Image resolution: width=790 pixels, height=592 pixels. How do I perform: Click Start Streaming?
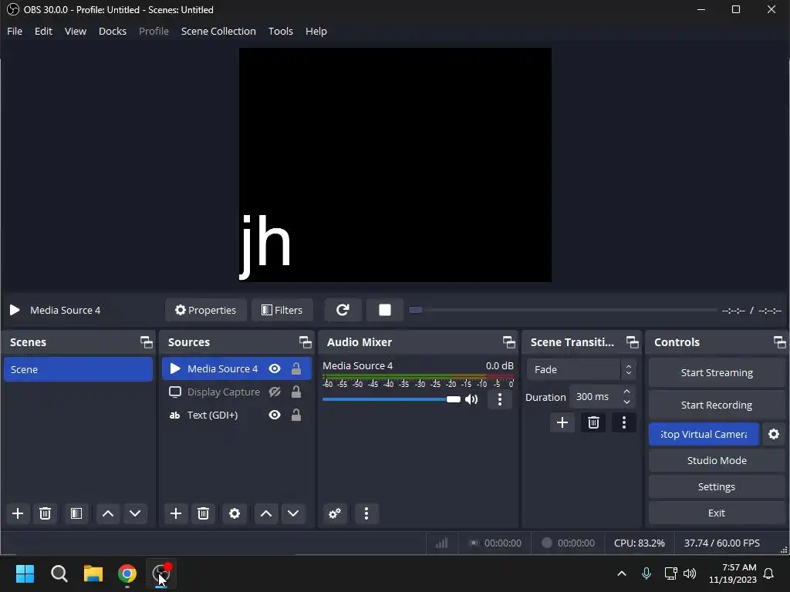(717, 372)
